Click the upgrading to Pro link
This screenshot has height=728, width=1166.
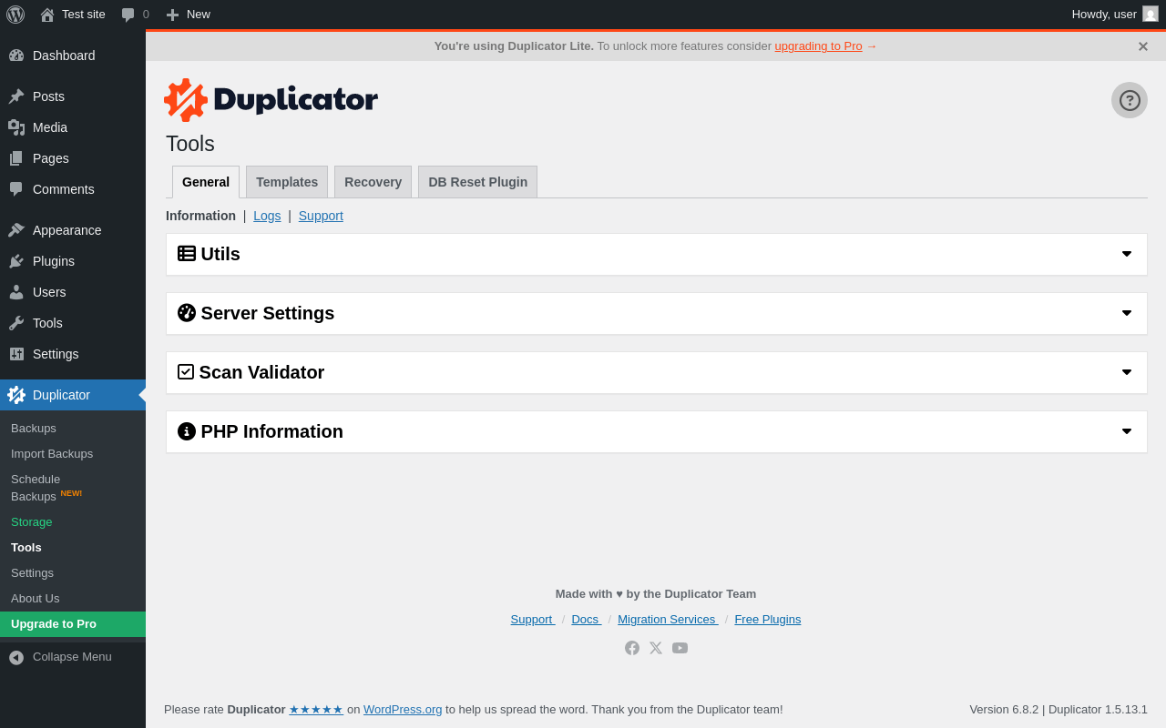click(x=818, y=45)
